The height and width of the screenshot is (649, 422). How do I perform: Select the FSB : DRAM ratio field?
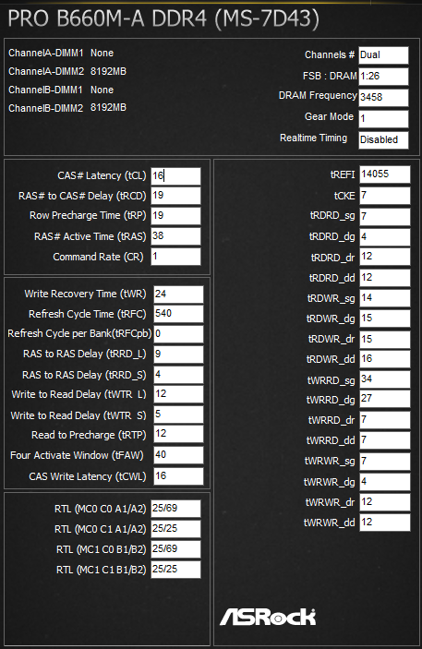(x=383, y=76)
